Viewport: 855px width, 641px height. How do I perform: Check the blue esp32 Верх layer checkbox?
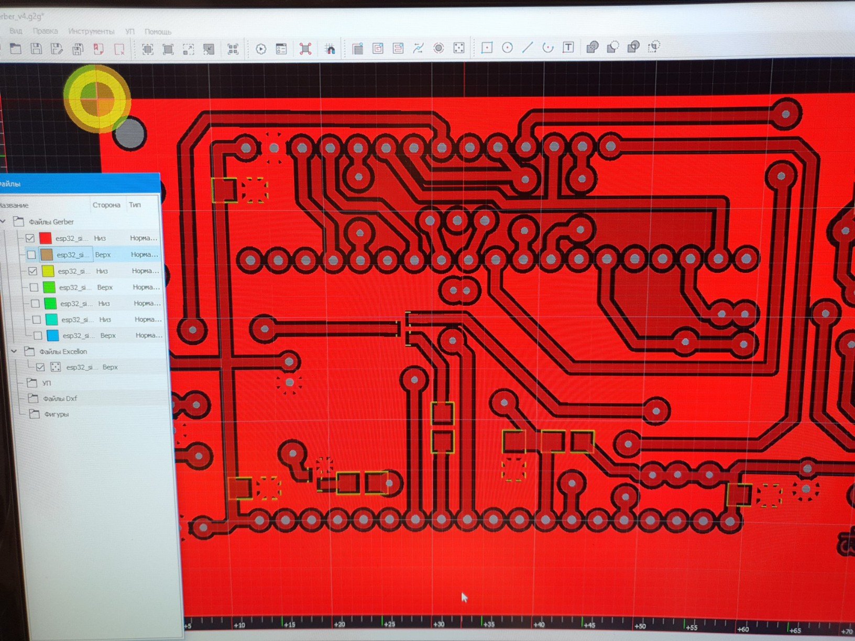[38, 335]
